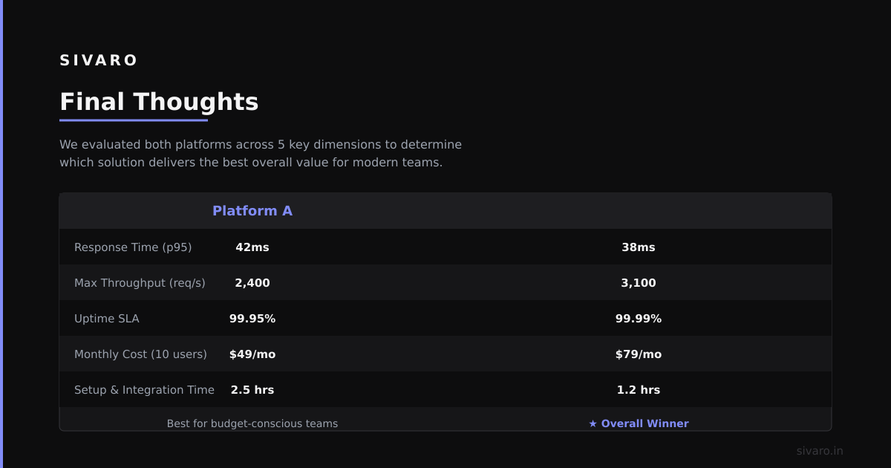Click the $79/mo price value
Viewport: 891px width, 468px height.
639,354
